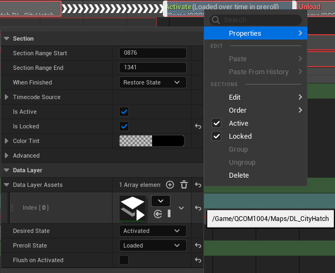This screenshot has height=273, width=335.
Task: Open the Paste submenu
Action: pos(255,59)
